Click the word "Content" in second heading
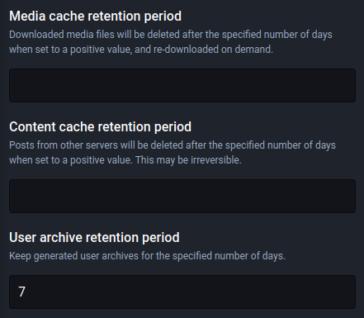The height and width of the screenshot is (318, 364). click(32, 127)
